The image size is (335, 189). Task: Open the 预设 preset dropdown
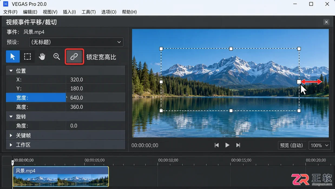point(76,42)
